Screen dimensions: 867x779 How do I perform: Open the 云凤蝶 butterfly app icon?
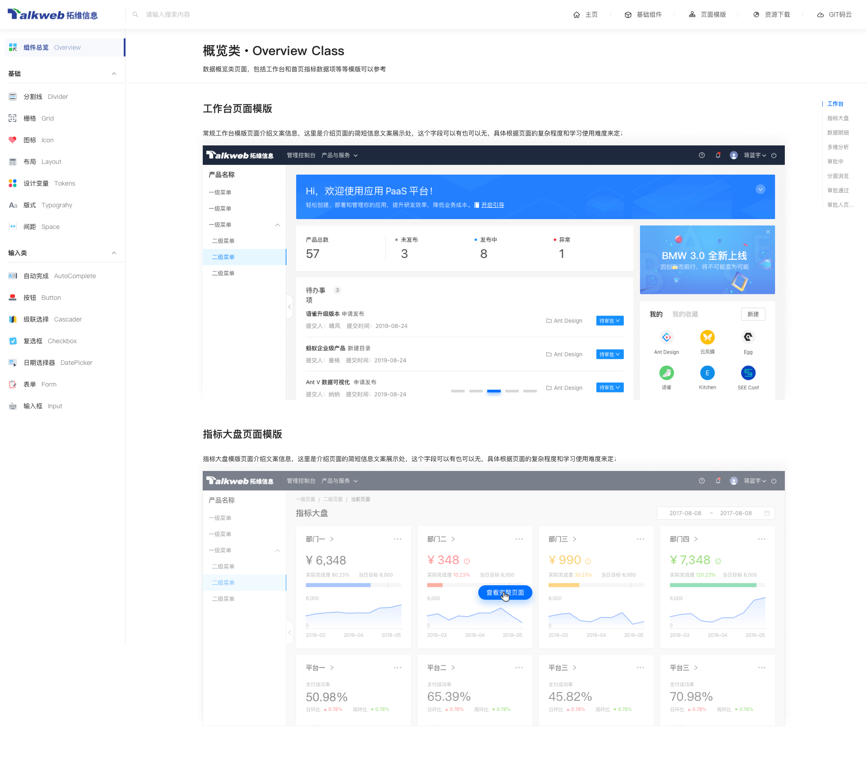pos(707,337)
